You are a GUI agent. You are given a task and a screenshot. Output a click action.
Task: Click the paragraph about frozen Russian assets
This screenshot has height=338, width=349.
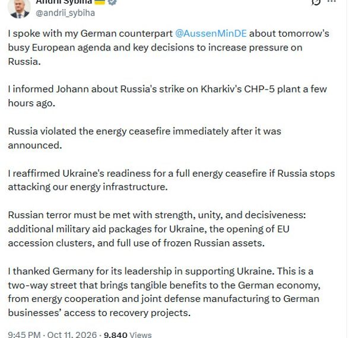click(157, 229)
